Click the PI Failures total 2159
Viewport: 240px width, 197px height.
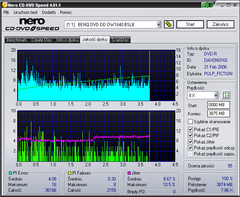tap(111, 190)
